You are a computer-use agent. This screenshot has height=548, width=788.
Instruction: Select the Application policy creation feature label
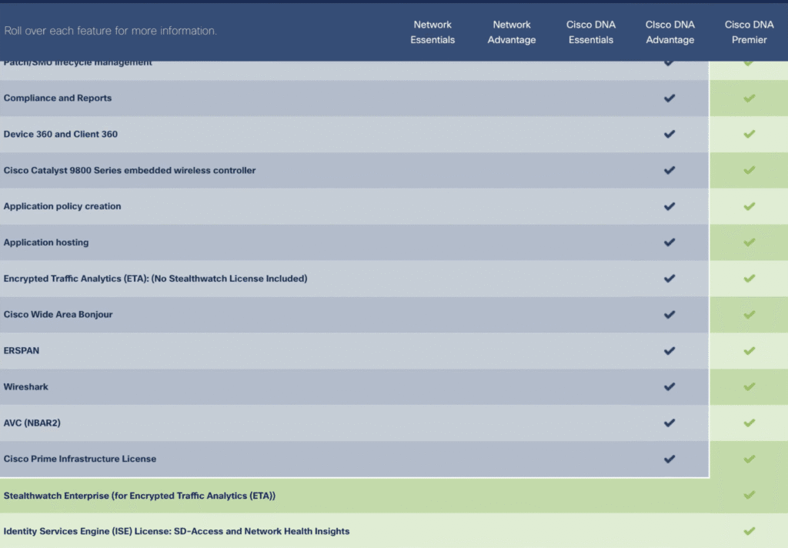62,206
